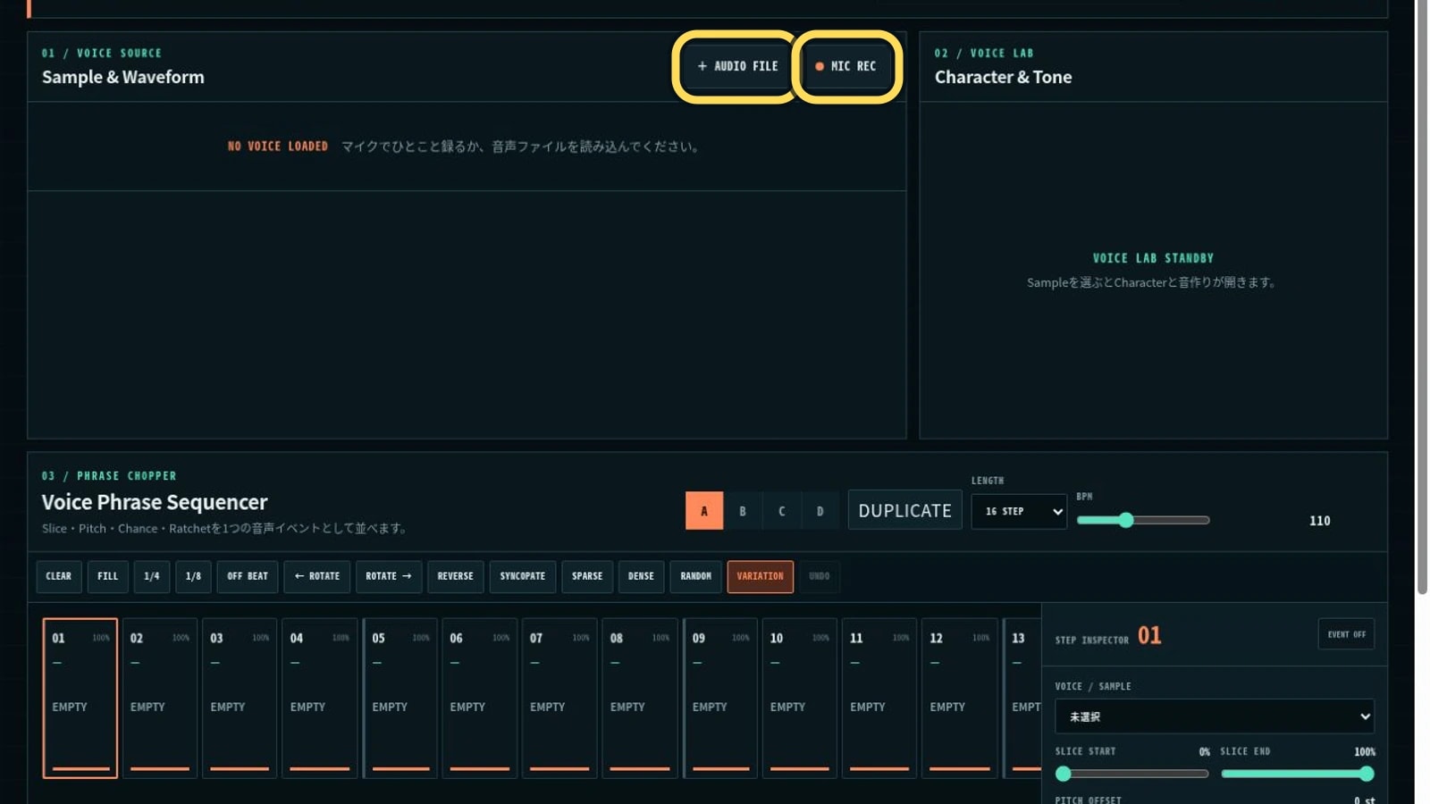Click the + AUDIO FILE button

(x=737, y=66)
